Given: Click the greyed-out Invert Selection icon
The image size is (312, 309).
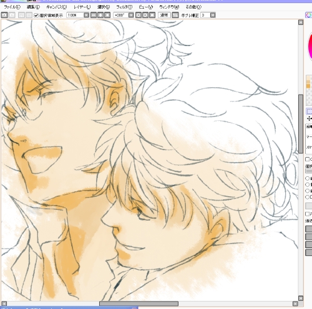Looking at the screenshot, I should click(x=29, y=15).
